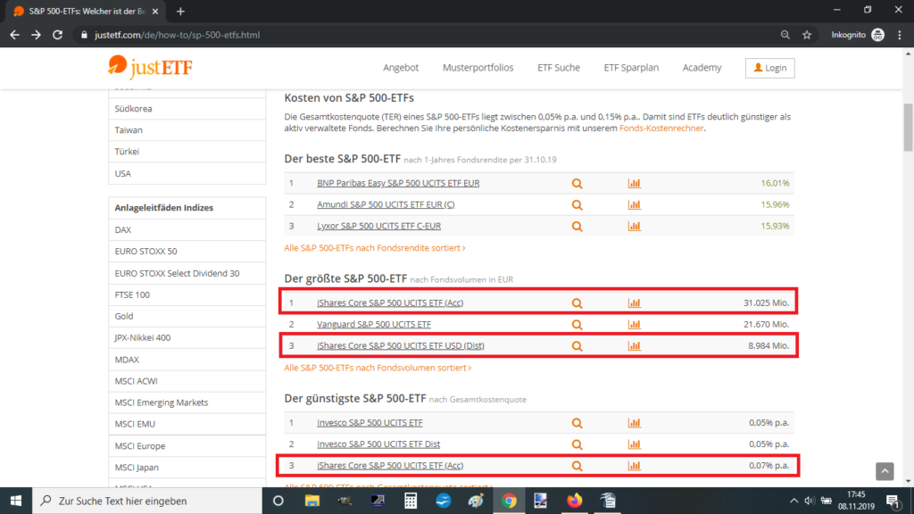The image size is (914, 514).
Task: Open chart icon for Lyxor S&P 500 UCITS ETF C-EUR
Action: click(635, 226)
